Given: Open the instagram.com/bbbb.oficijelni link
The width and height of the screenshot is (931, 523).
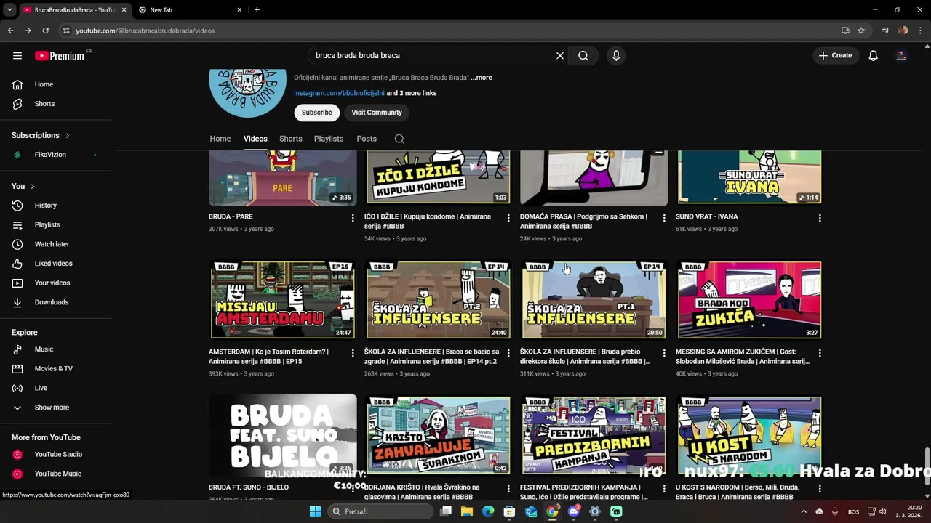Looking at the screenshot, I should tap(339, 93).
